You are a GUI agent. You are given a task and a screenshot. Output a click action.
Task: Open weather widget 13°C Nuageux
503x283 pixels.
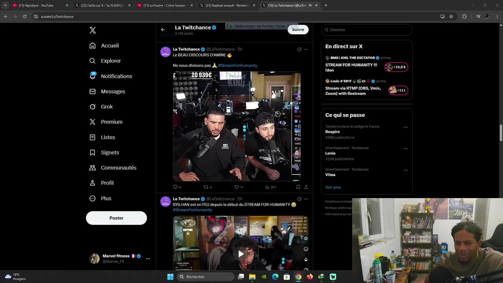click(x=16, y=277)
